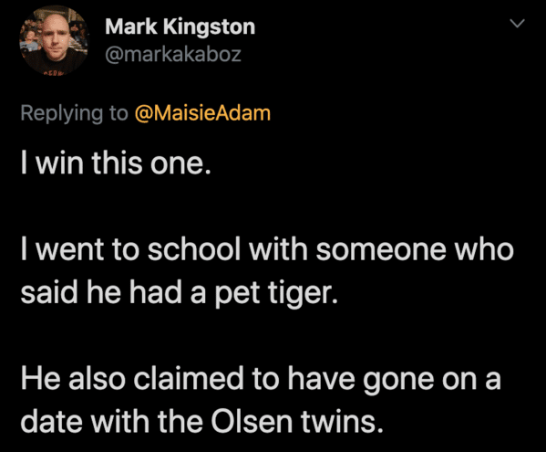Expand the tweet options chevron
This screenshot has height=452, width=546.
coord(517,24)
